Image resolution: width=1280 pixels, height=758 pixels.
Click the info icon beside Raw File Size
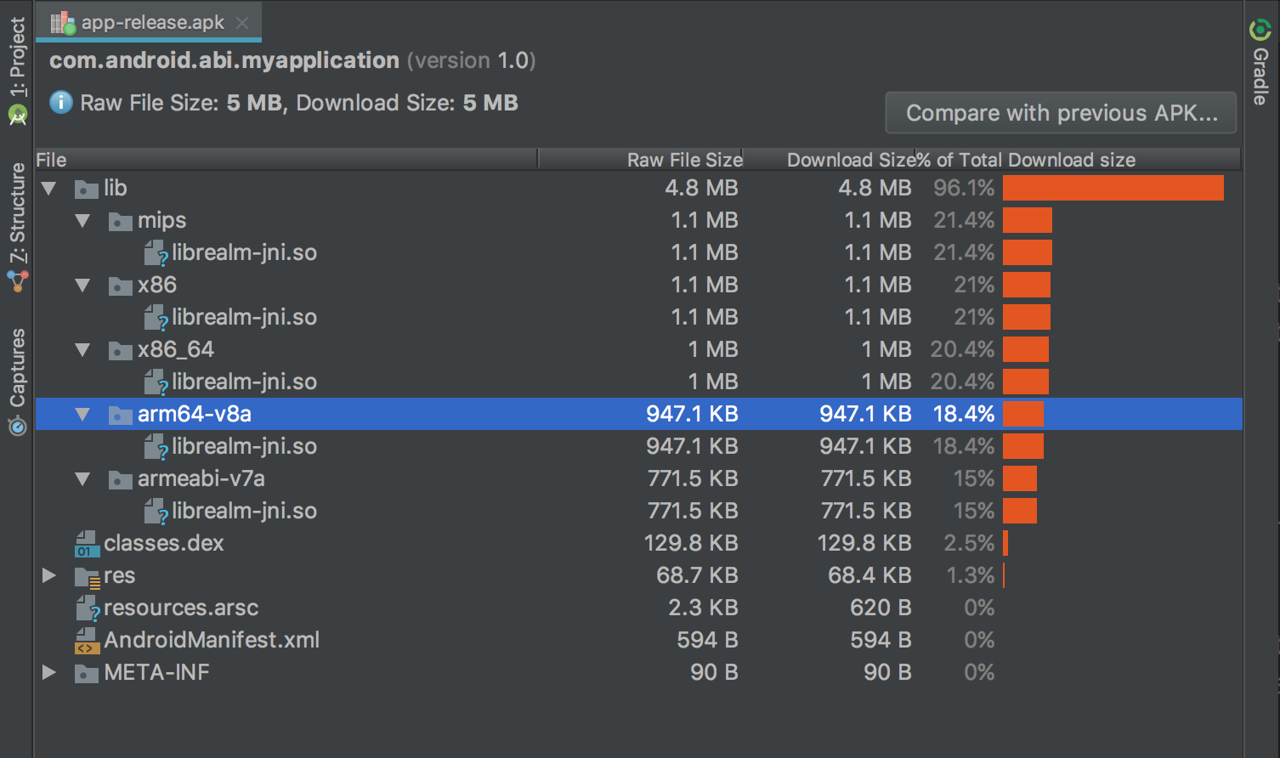61,103
